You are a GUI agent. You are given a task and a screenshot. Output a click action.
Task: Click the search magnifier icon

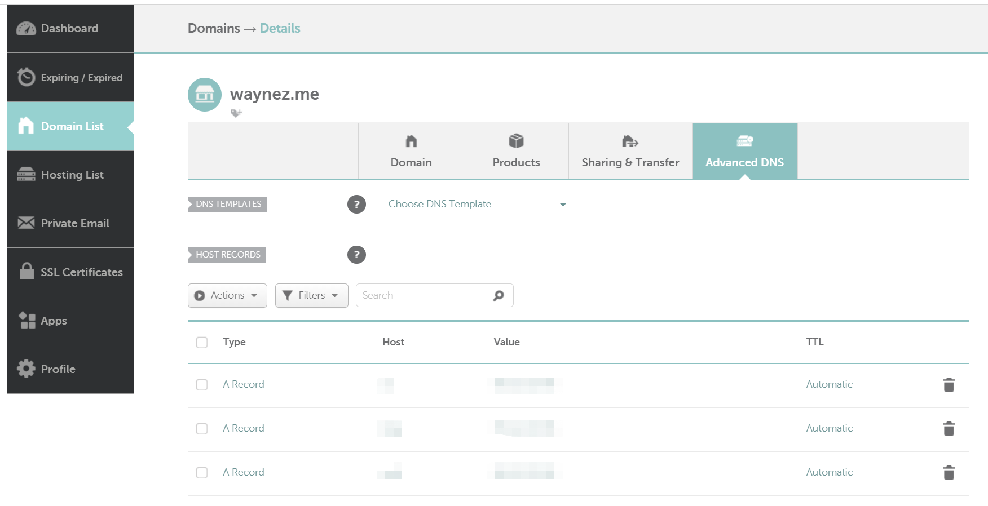(499, 296)
